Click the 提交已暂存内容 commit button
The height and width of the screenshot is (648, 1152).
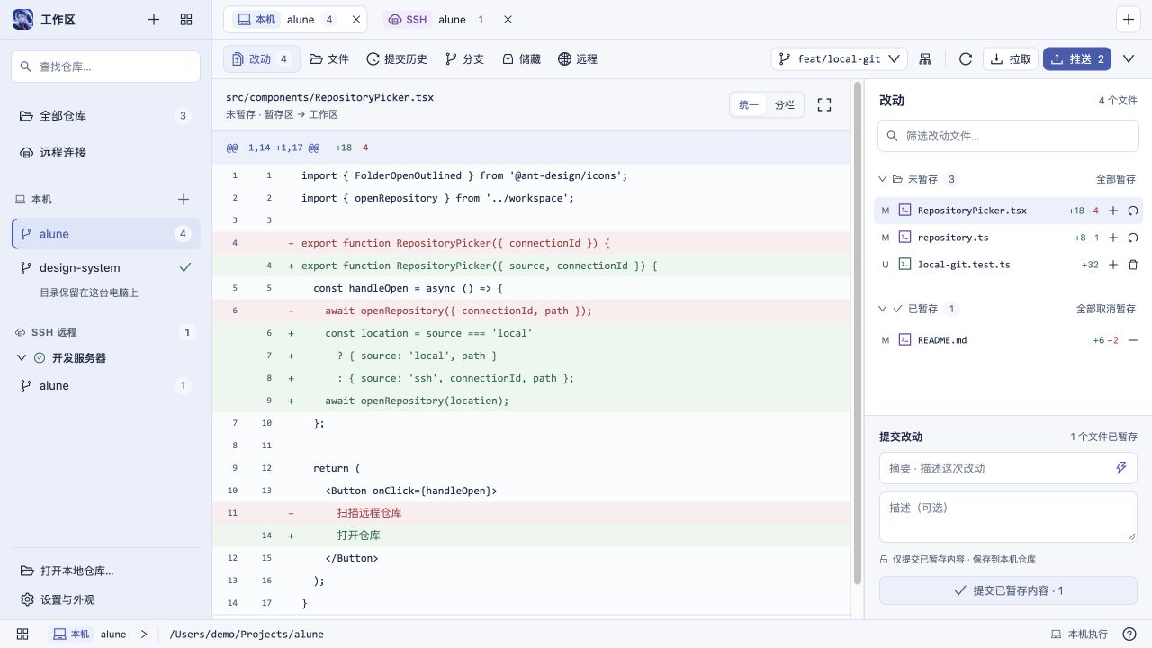tap(1008, 590)
